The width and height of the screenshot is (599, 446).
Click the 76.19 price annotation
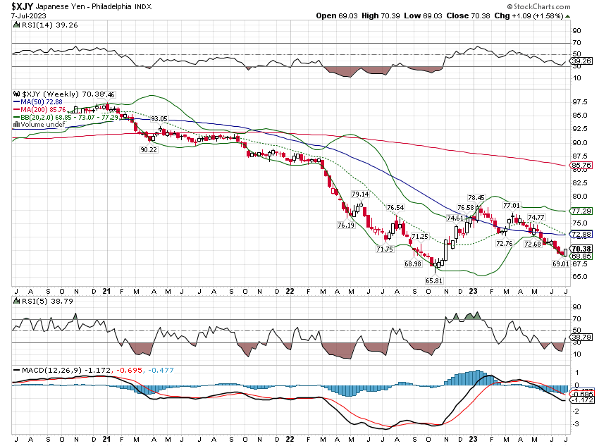click(346, 225)
